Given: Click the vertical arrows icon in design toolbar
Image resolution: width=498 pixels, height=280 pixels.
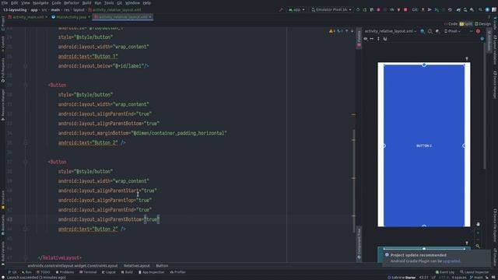Looking at the screenshot, I should pos(378,39).
